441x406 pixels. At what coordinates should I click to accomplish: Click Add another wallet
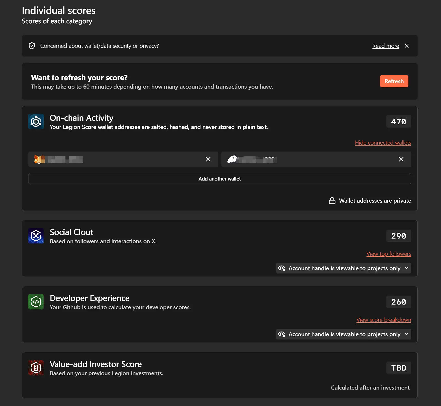pos(219,179)
